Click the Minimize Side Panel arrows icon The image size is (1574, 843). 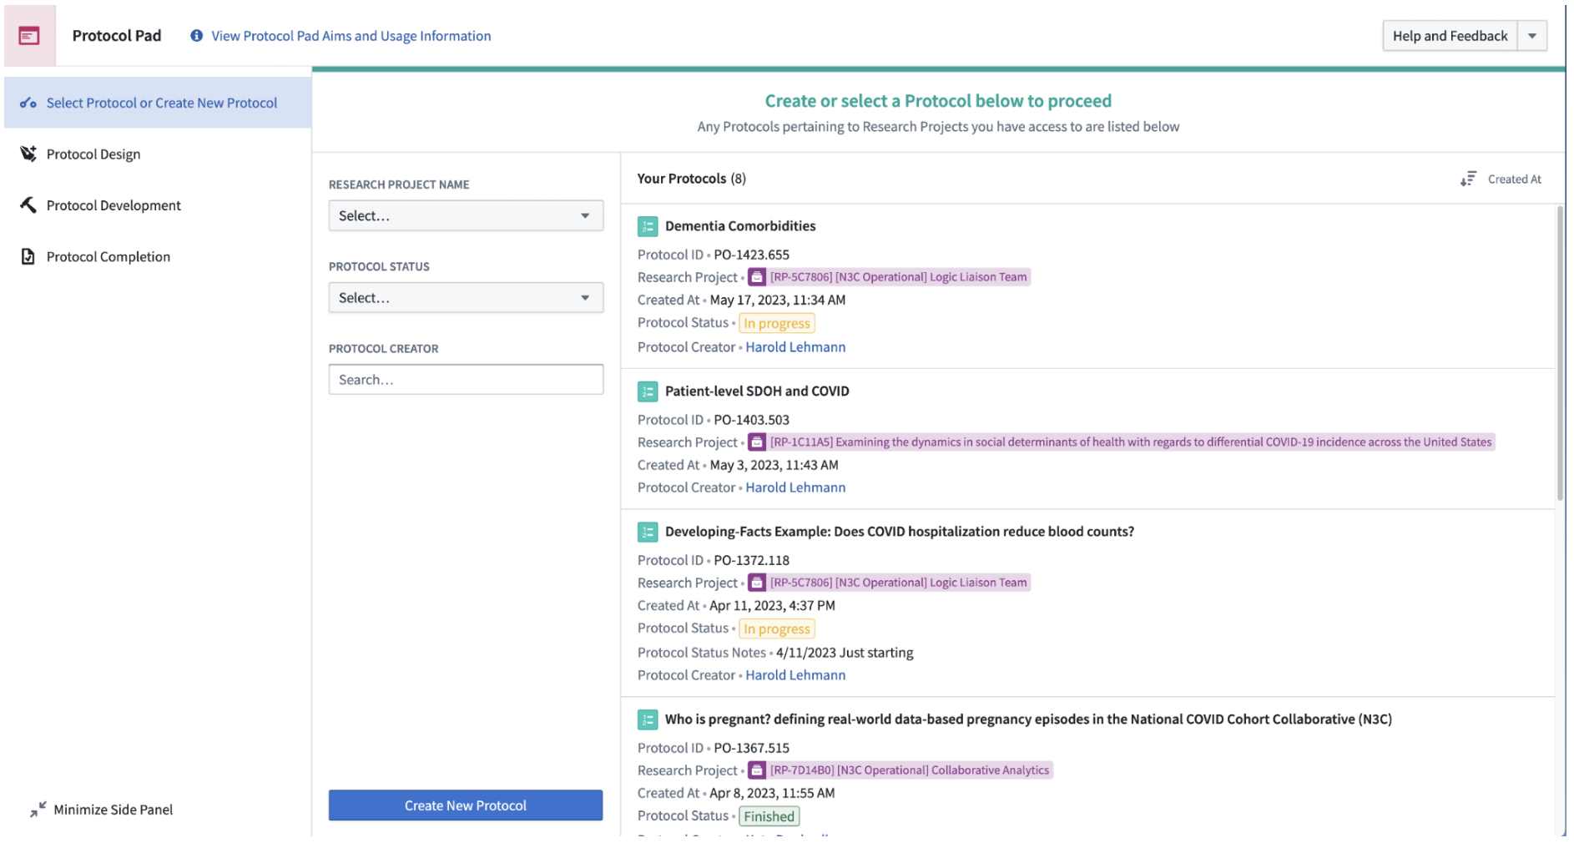tap(38, 810)
